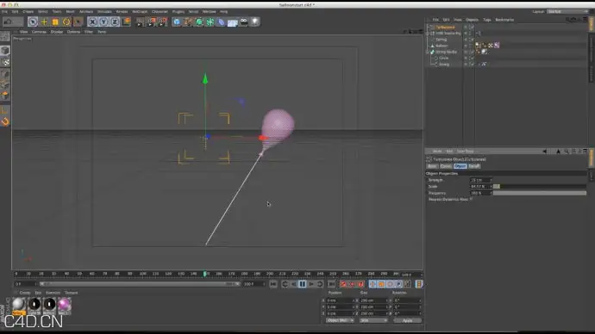This screenshot has height=334, width=595.
Task: Open the viewport Cameras menu
Action: [39, 32]
